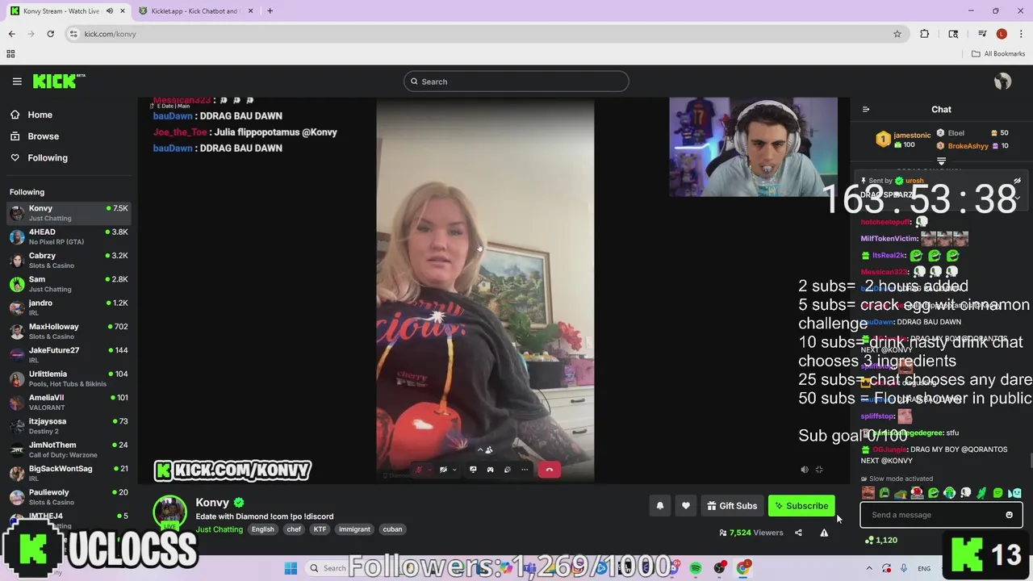The width and height of the screenshot is (1033, 581).
Task: Open the AmeliaVII channel in sidebar
Action: click(69, 402)
